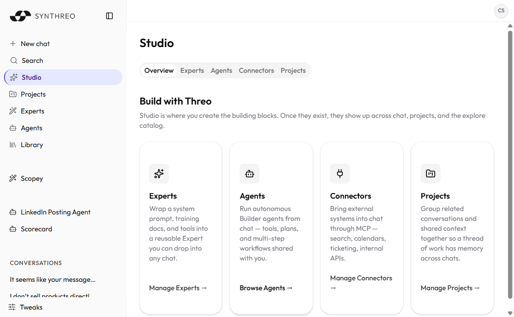Click the Connectors card title
Viewport: 514px width, 317px height.
[x=351, y=196]
